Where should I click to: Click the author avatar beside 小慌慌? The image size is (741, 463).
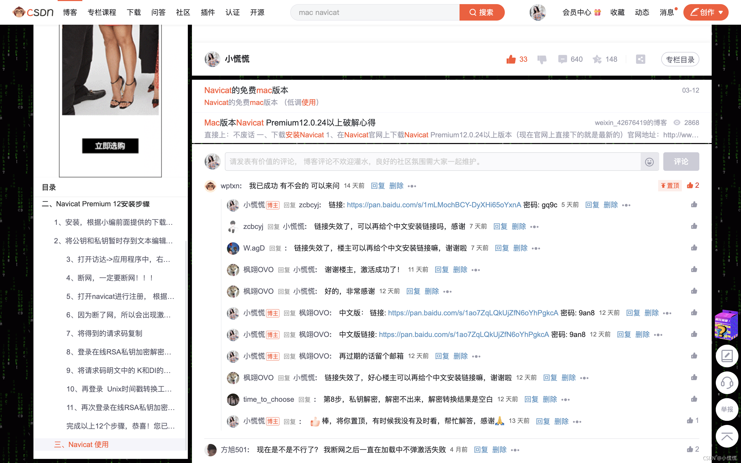212,59
